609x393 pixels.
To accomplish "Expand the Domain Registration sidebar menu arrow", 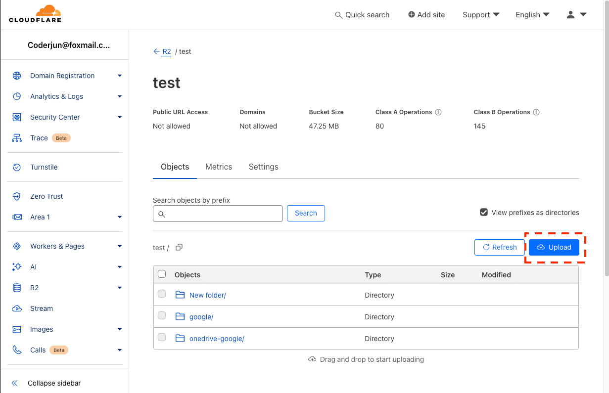I will click(x=120, y=76).
